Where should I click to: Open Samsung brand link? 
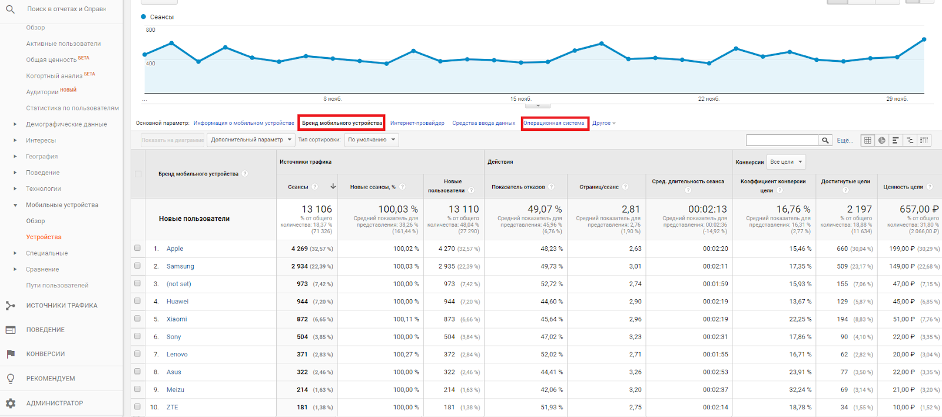(180, 266)
